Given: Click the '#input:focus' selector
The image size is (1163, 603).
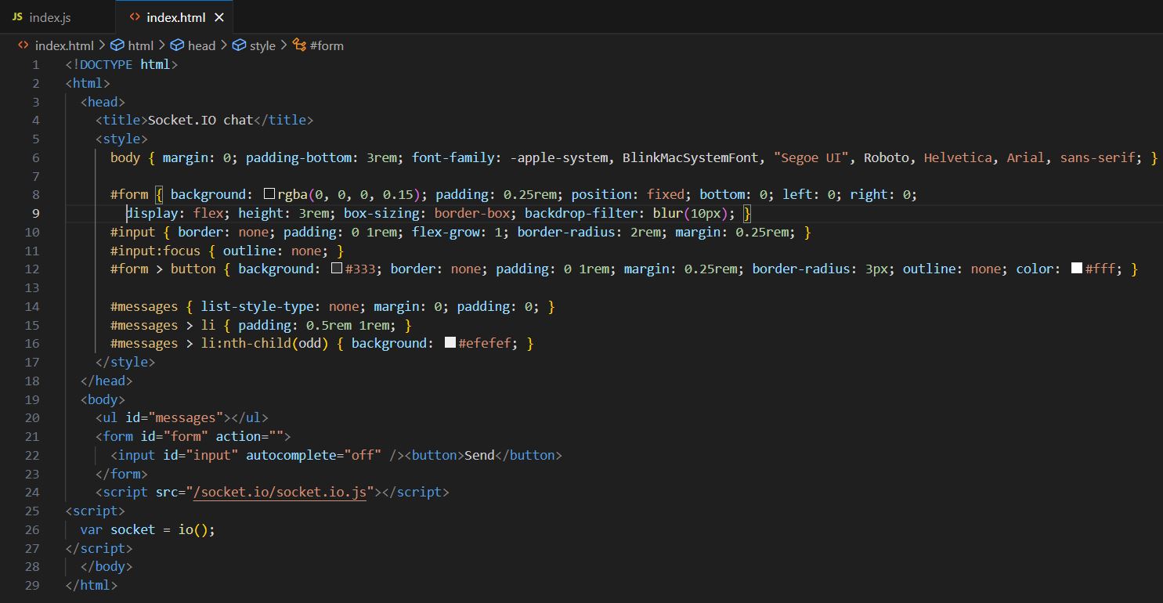Looking at the screenshot, I should (156, 251).
